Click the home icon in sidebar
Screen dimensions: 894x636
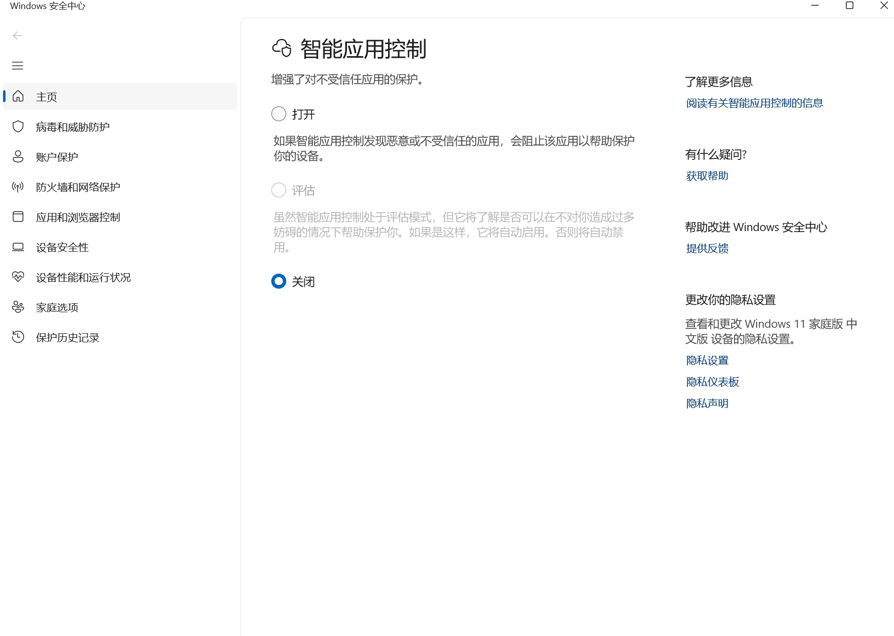point(18,96)
